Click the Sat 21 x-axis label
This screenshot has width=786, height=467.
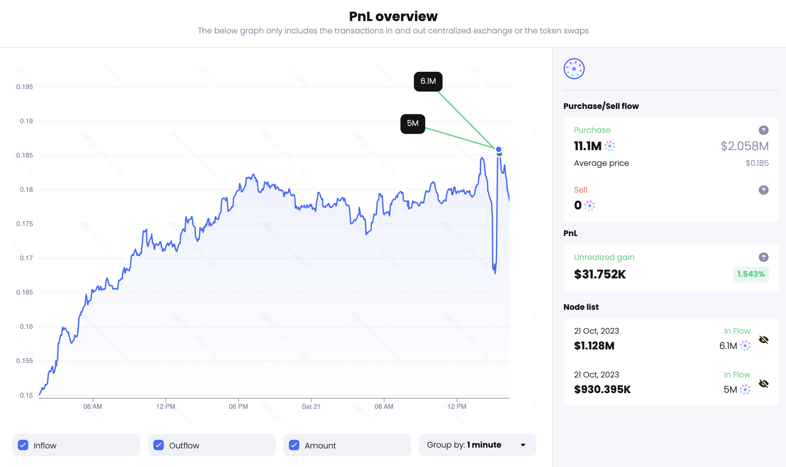pos(311,406)
